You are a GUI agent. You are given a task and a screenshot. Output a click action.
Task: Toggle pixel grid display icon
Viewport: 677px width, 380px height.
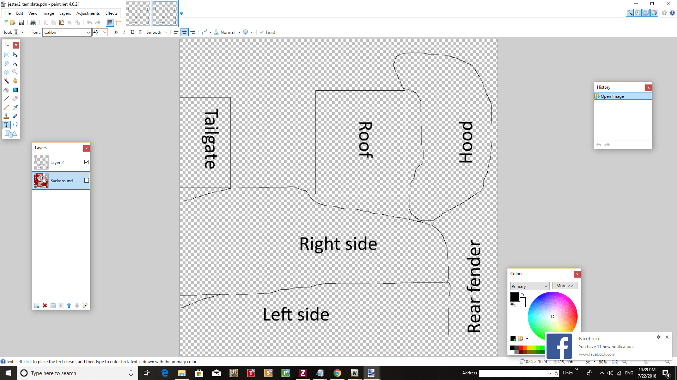[110, 23]
